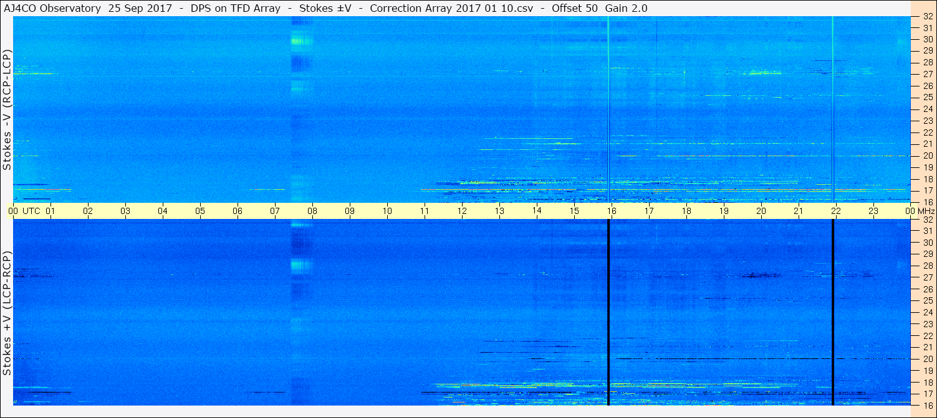Pick the 22 hour mark on the UTC time axis
This screenshot has width=937, height=418.
click(x=836, y=211)
